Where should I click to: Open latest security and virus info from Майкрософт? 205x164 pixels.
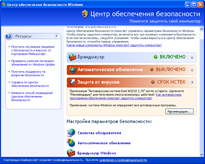pyautogui.click(x=33, y=50)
